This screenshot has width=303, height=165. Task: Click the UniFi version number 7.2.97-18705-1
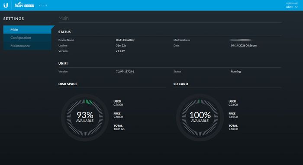(x=125, y=72)
